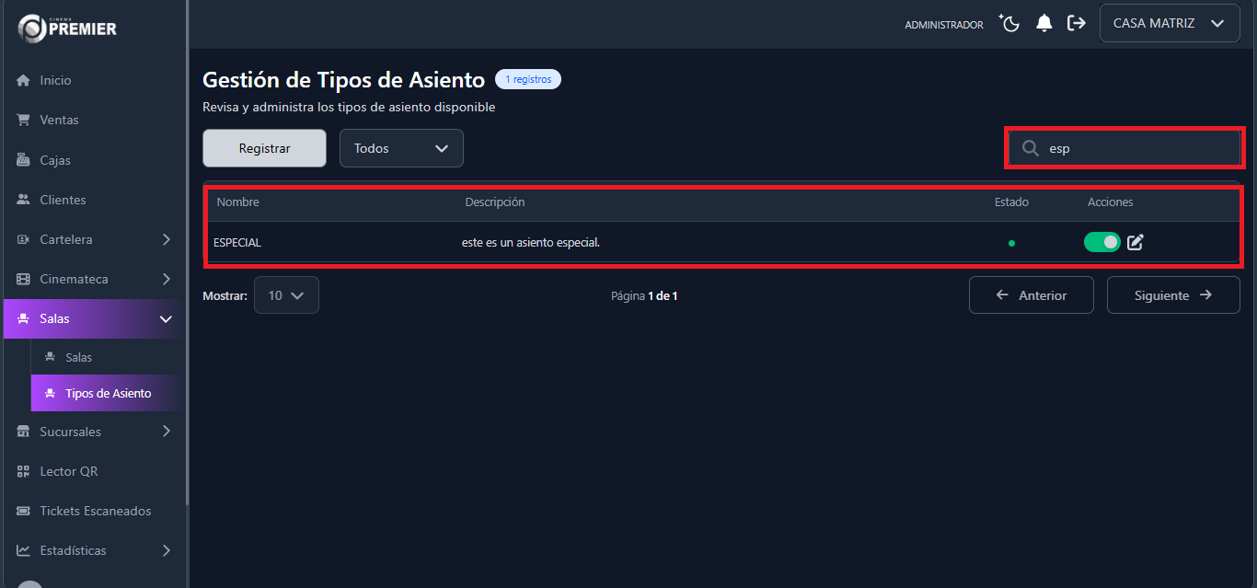Change the Mostrar rows-per-page dropdown

click(286, 295)
